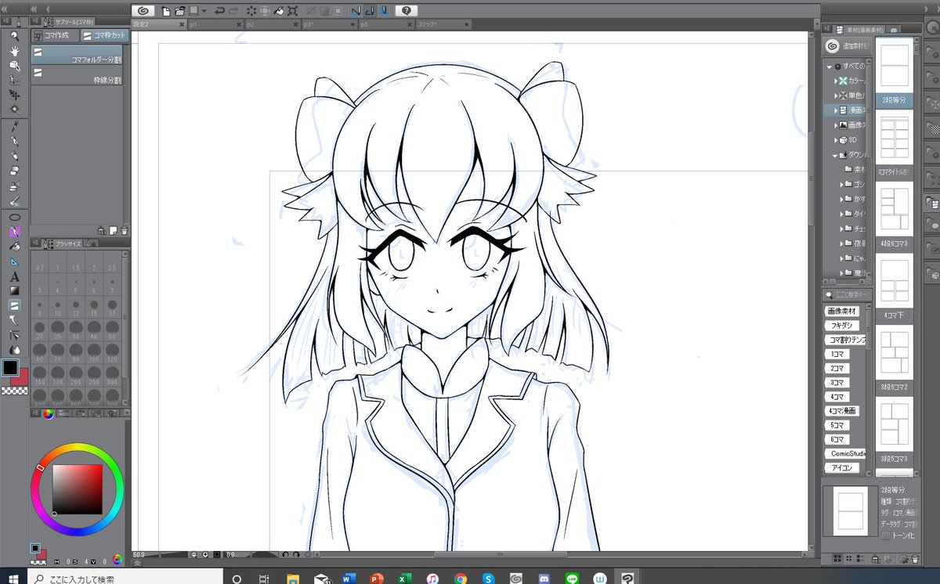Open the Windows Start menu
This screenshot has height=584, width=940.
coord(14,579)
